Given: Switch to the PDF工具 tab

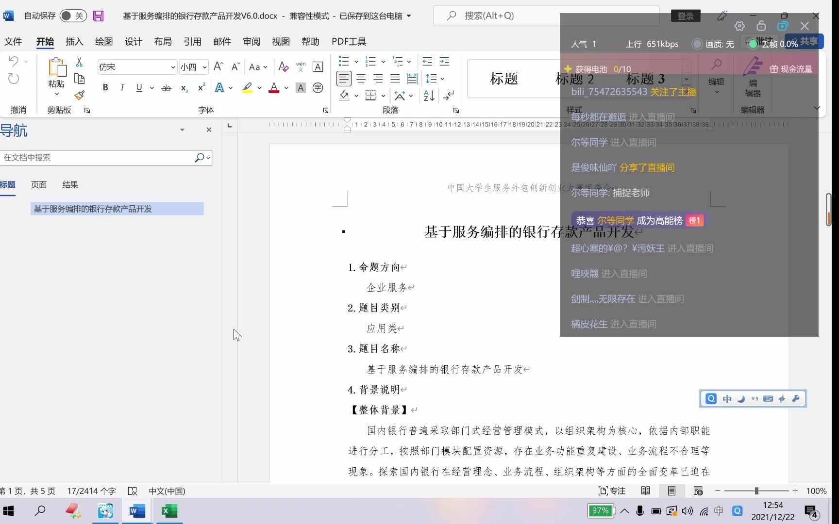Looking at the screenshot, I should 349,42.
